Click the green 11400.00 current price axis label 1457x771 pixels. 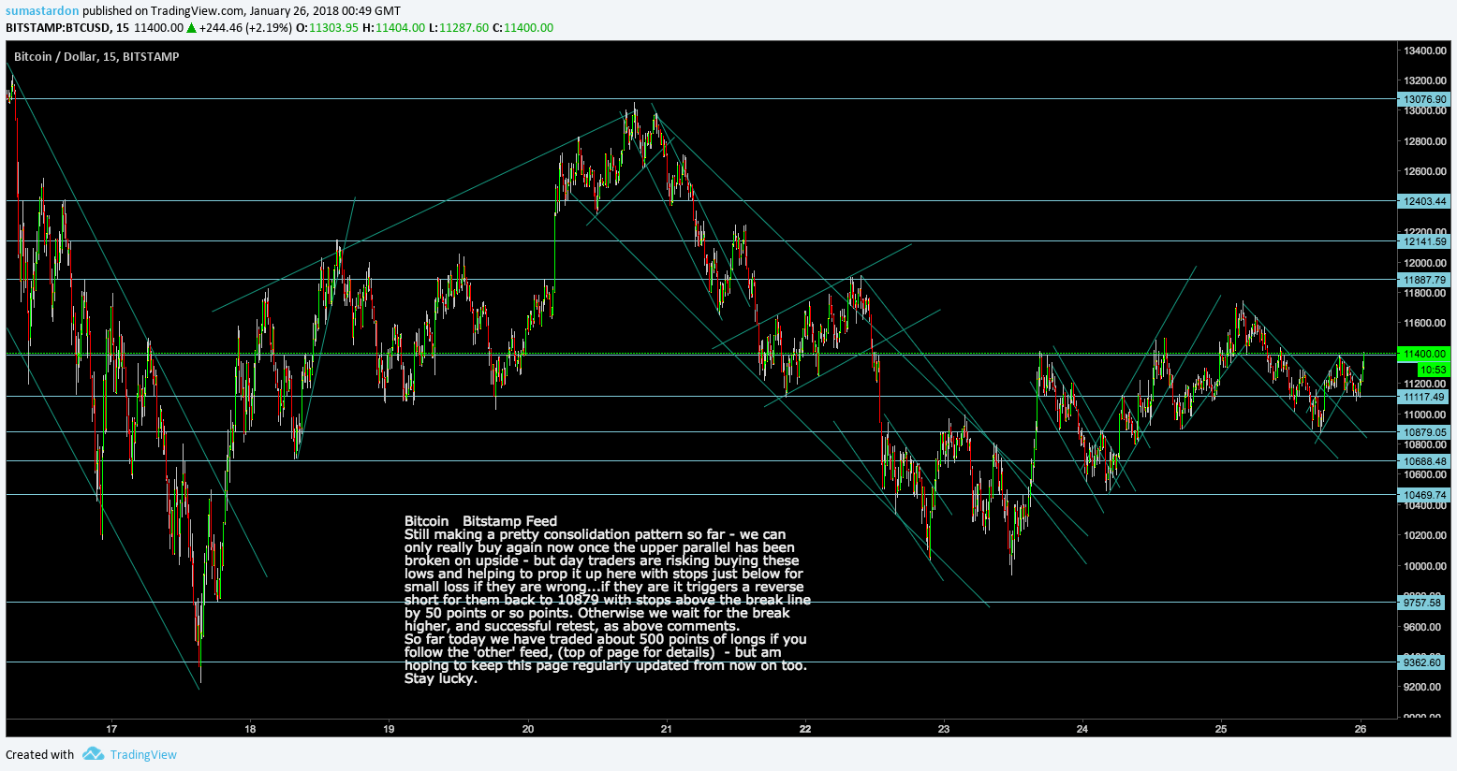point(1424,354)
